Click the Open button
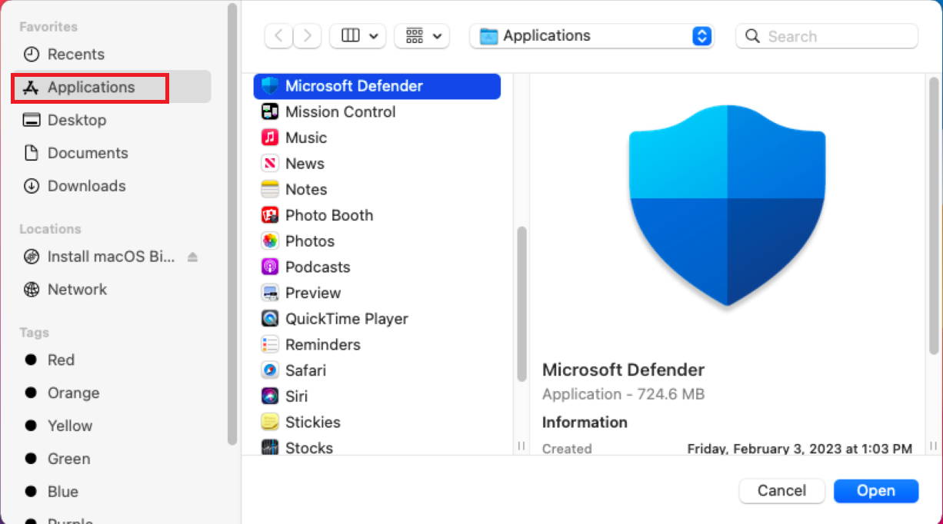This screenshot has width=943, height=524. 876,491
